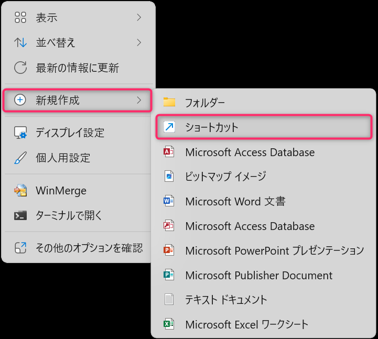The width and height of the screenshot is (378, 339).
Task: Click the Publisher Document icon
Action: [x=169, y=275]
